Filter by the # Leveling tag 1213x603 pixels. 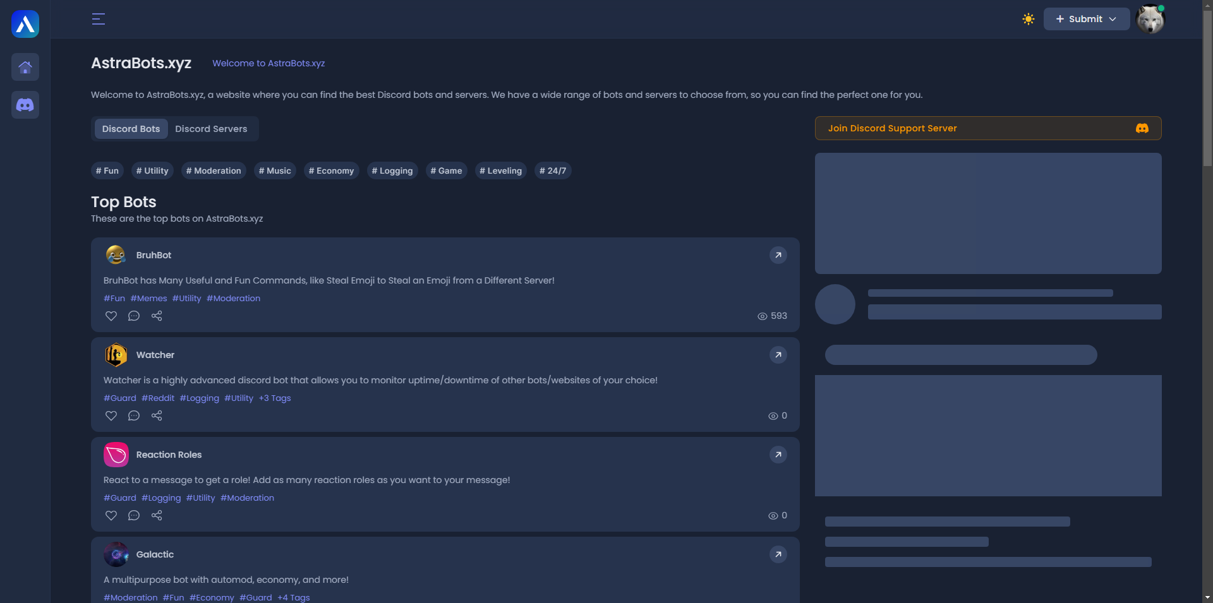point(501,170)
